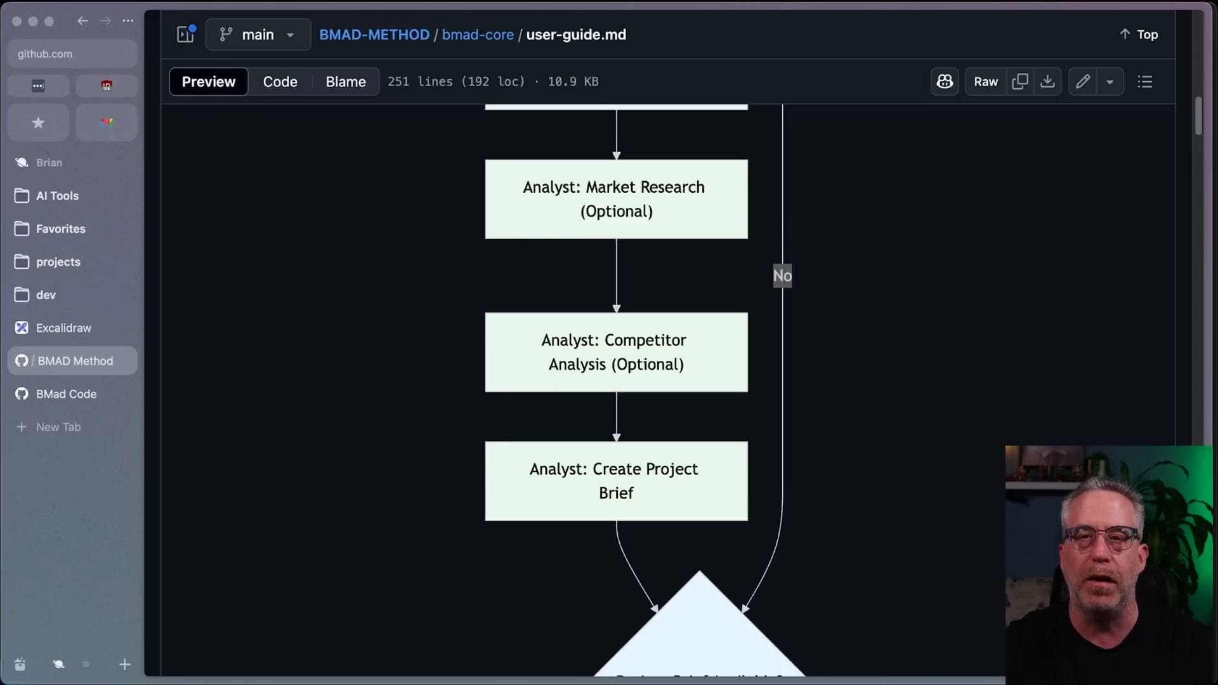Click the Raw button
Image resolution: width=1218 pixels, height=685 pixels.
pyautogui.click(x=985, y=82)
